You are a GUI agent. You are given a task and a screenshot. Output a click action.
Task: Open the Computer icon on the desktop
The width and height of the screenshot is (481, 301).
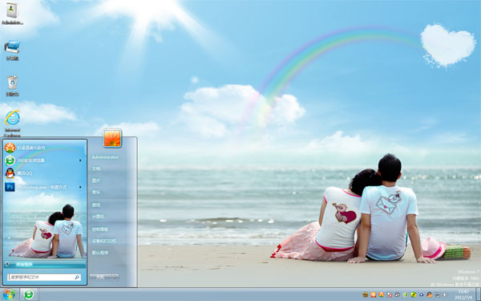(x=12, y=50)
